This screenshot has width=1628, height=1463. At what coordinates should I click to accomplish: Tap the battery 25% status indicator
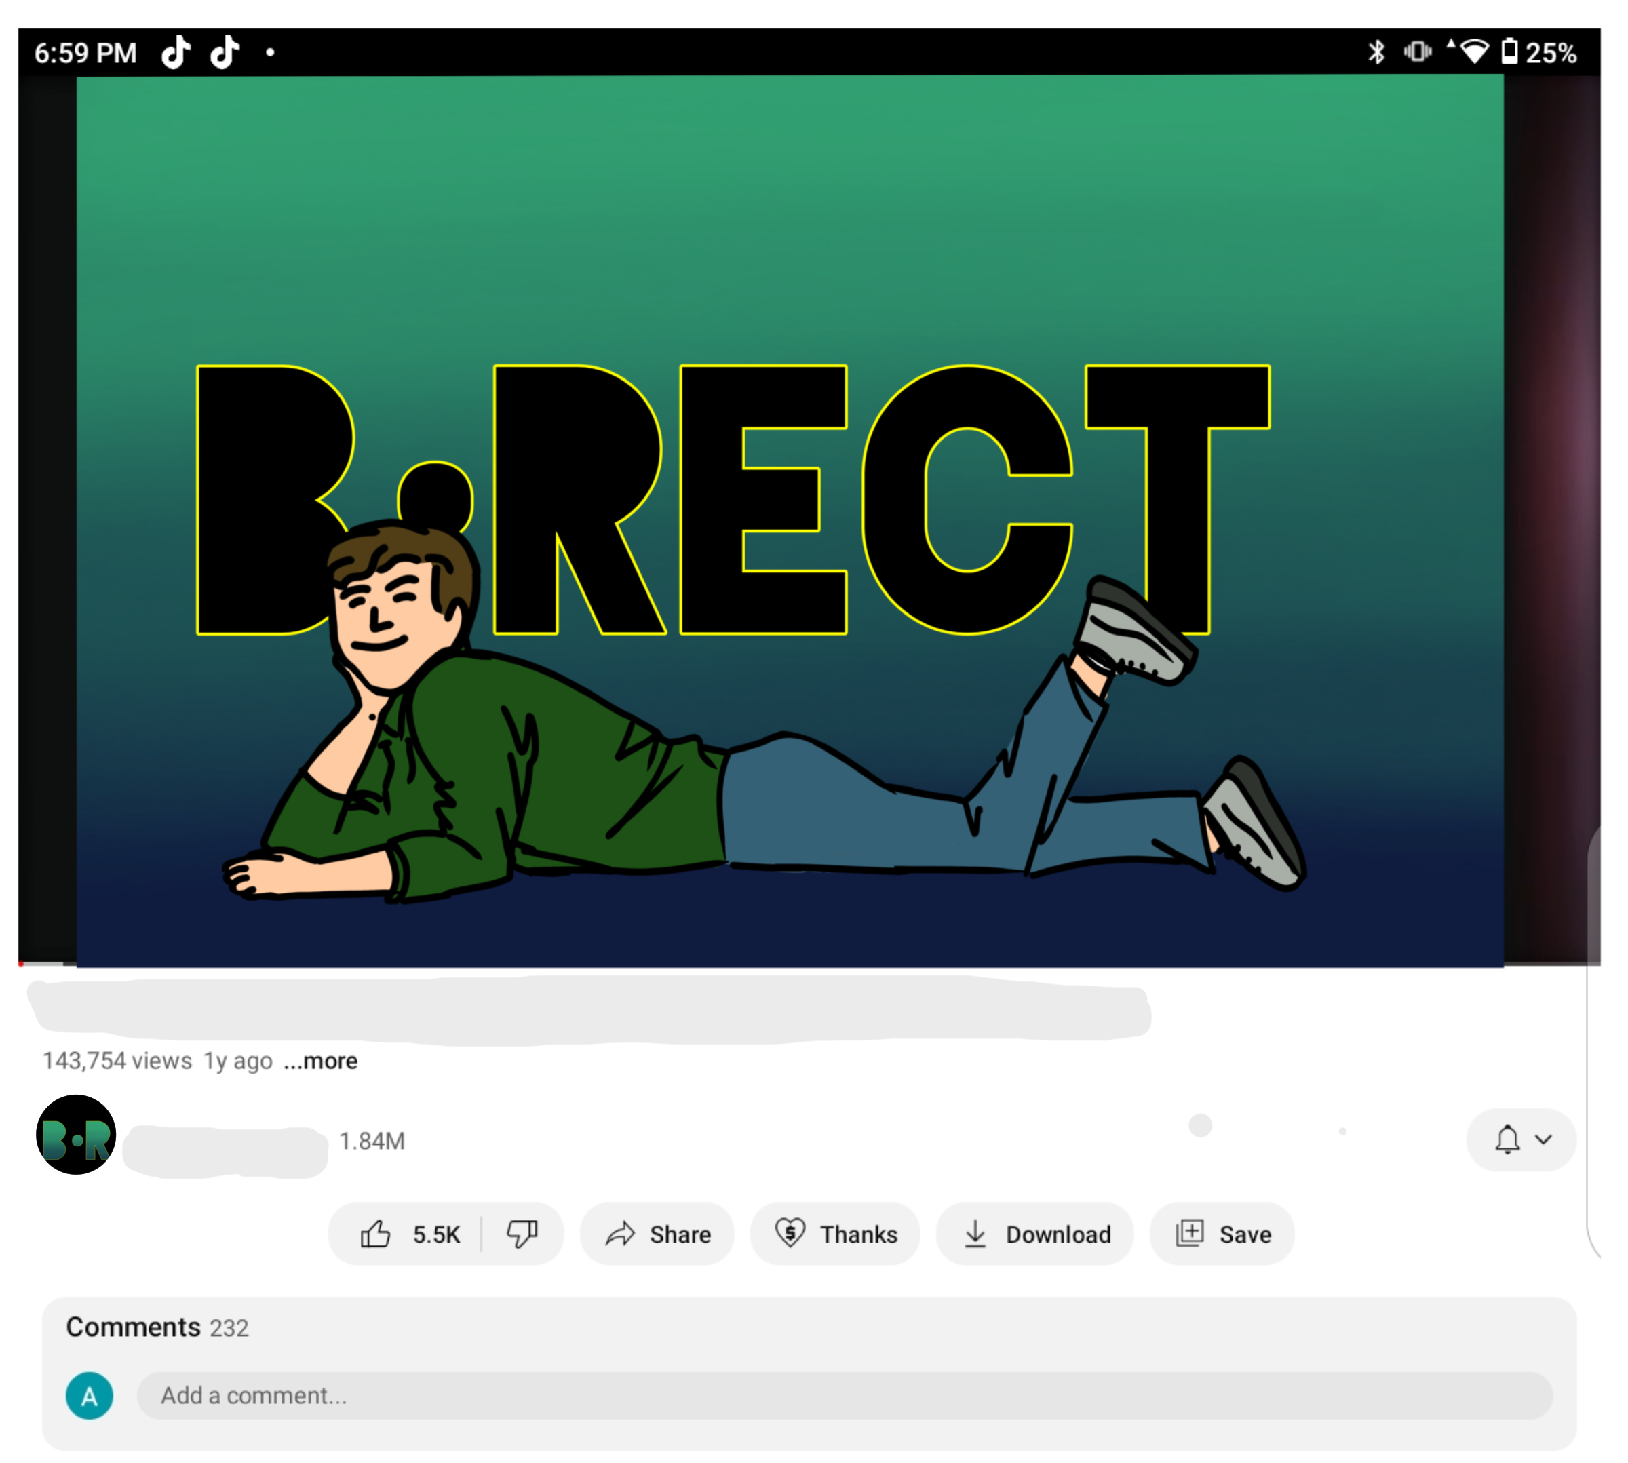(1538, 53)
